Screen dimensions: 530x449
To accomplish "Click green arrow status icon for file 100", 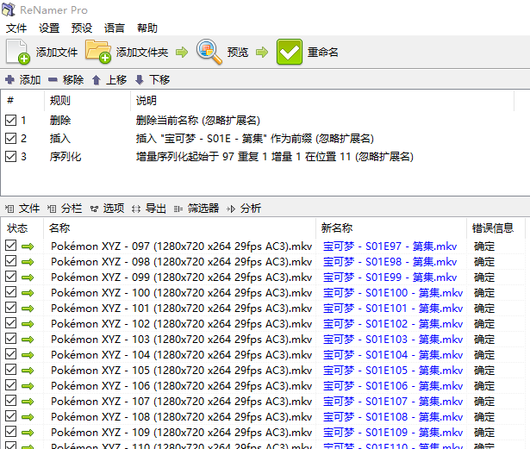I will [28, 293].
